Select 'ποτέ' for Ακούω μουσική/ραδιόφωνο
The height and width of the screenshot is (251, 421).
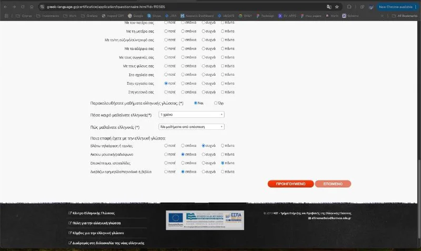[x=166, y=154]
